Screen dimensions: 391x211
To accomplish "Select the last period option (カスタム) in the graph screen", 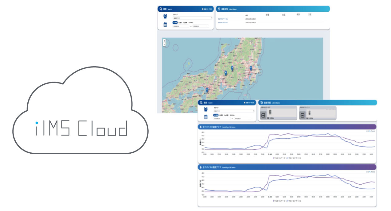I will [x=232, y=115].
